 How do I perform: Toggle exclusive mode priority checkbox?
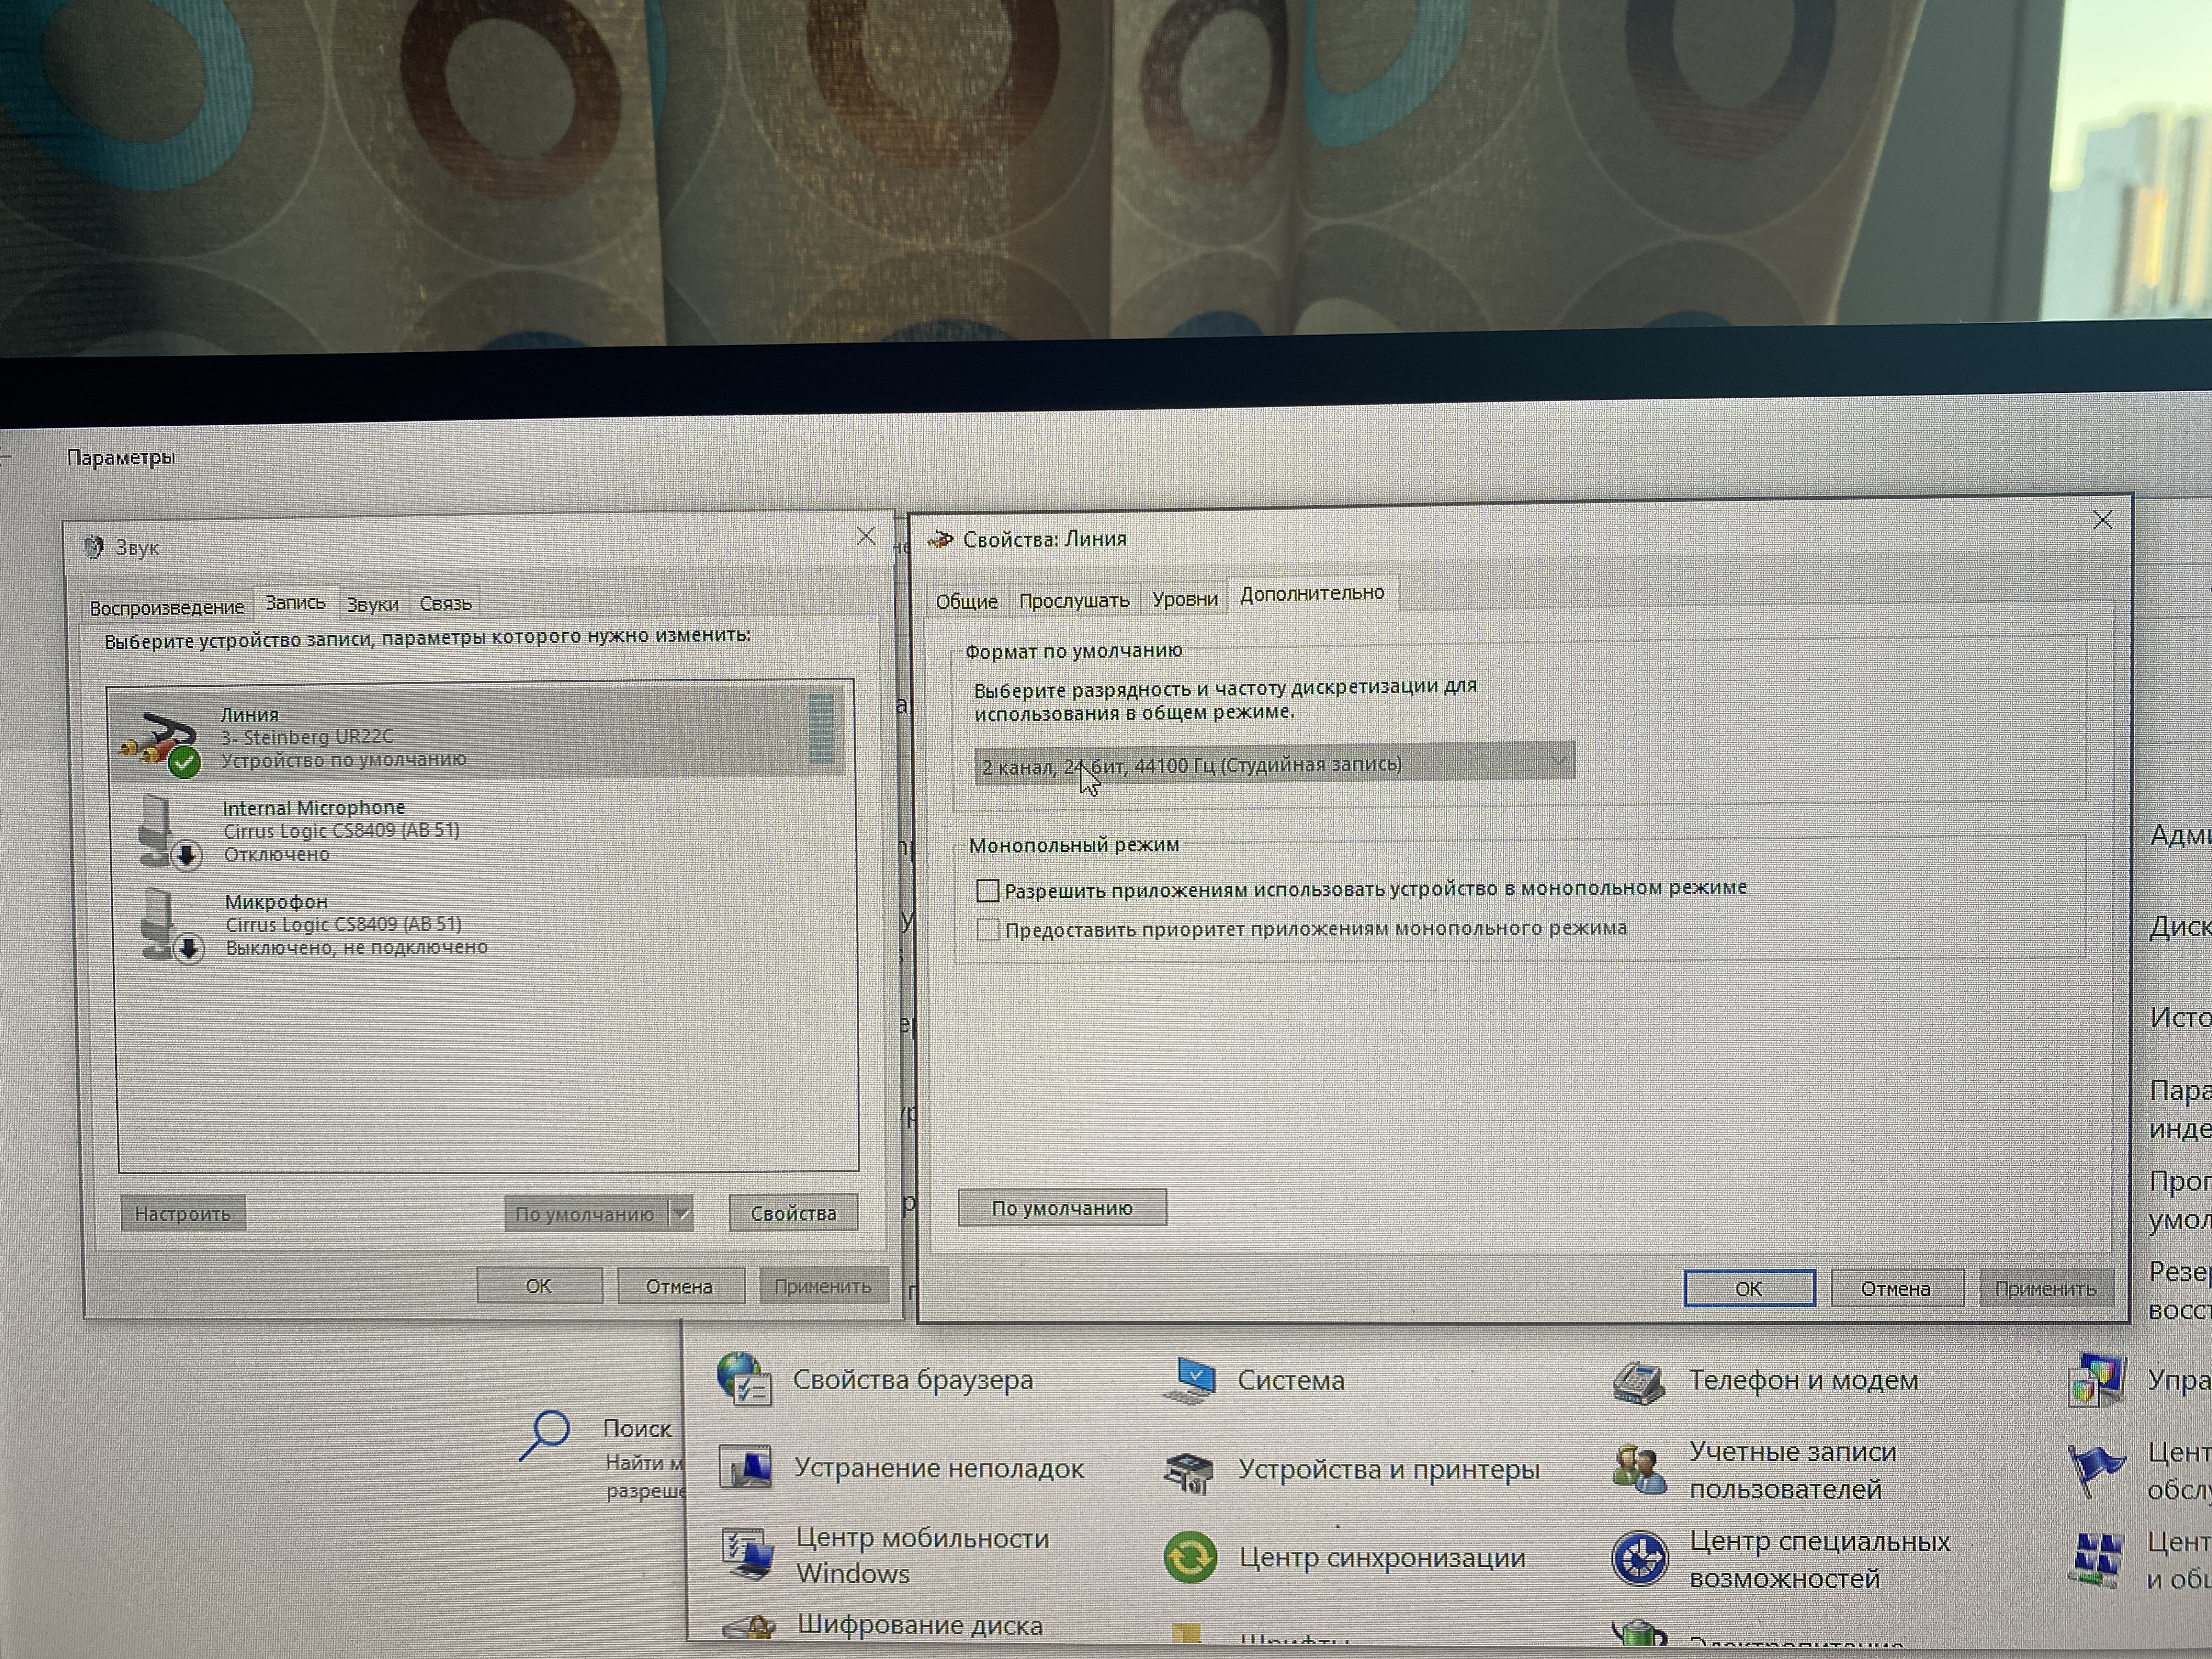tap(988, 930)
